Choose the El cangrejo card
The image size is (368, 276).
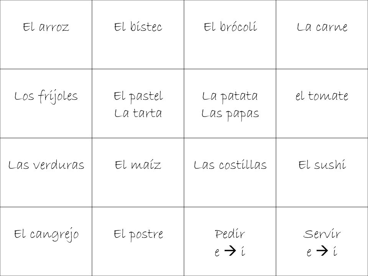(46, 242)
